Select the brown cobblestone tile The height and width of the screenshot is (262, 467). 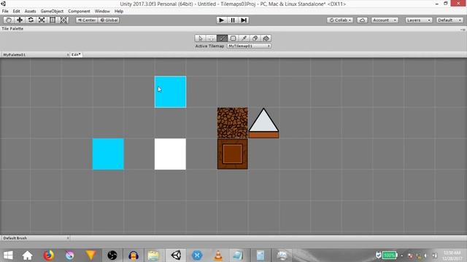pyautogui.click(x=233, y=123)
